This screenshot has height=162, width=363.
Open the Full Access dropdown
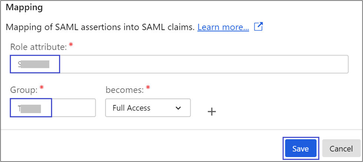pos(148,108)
